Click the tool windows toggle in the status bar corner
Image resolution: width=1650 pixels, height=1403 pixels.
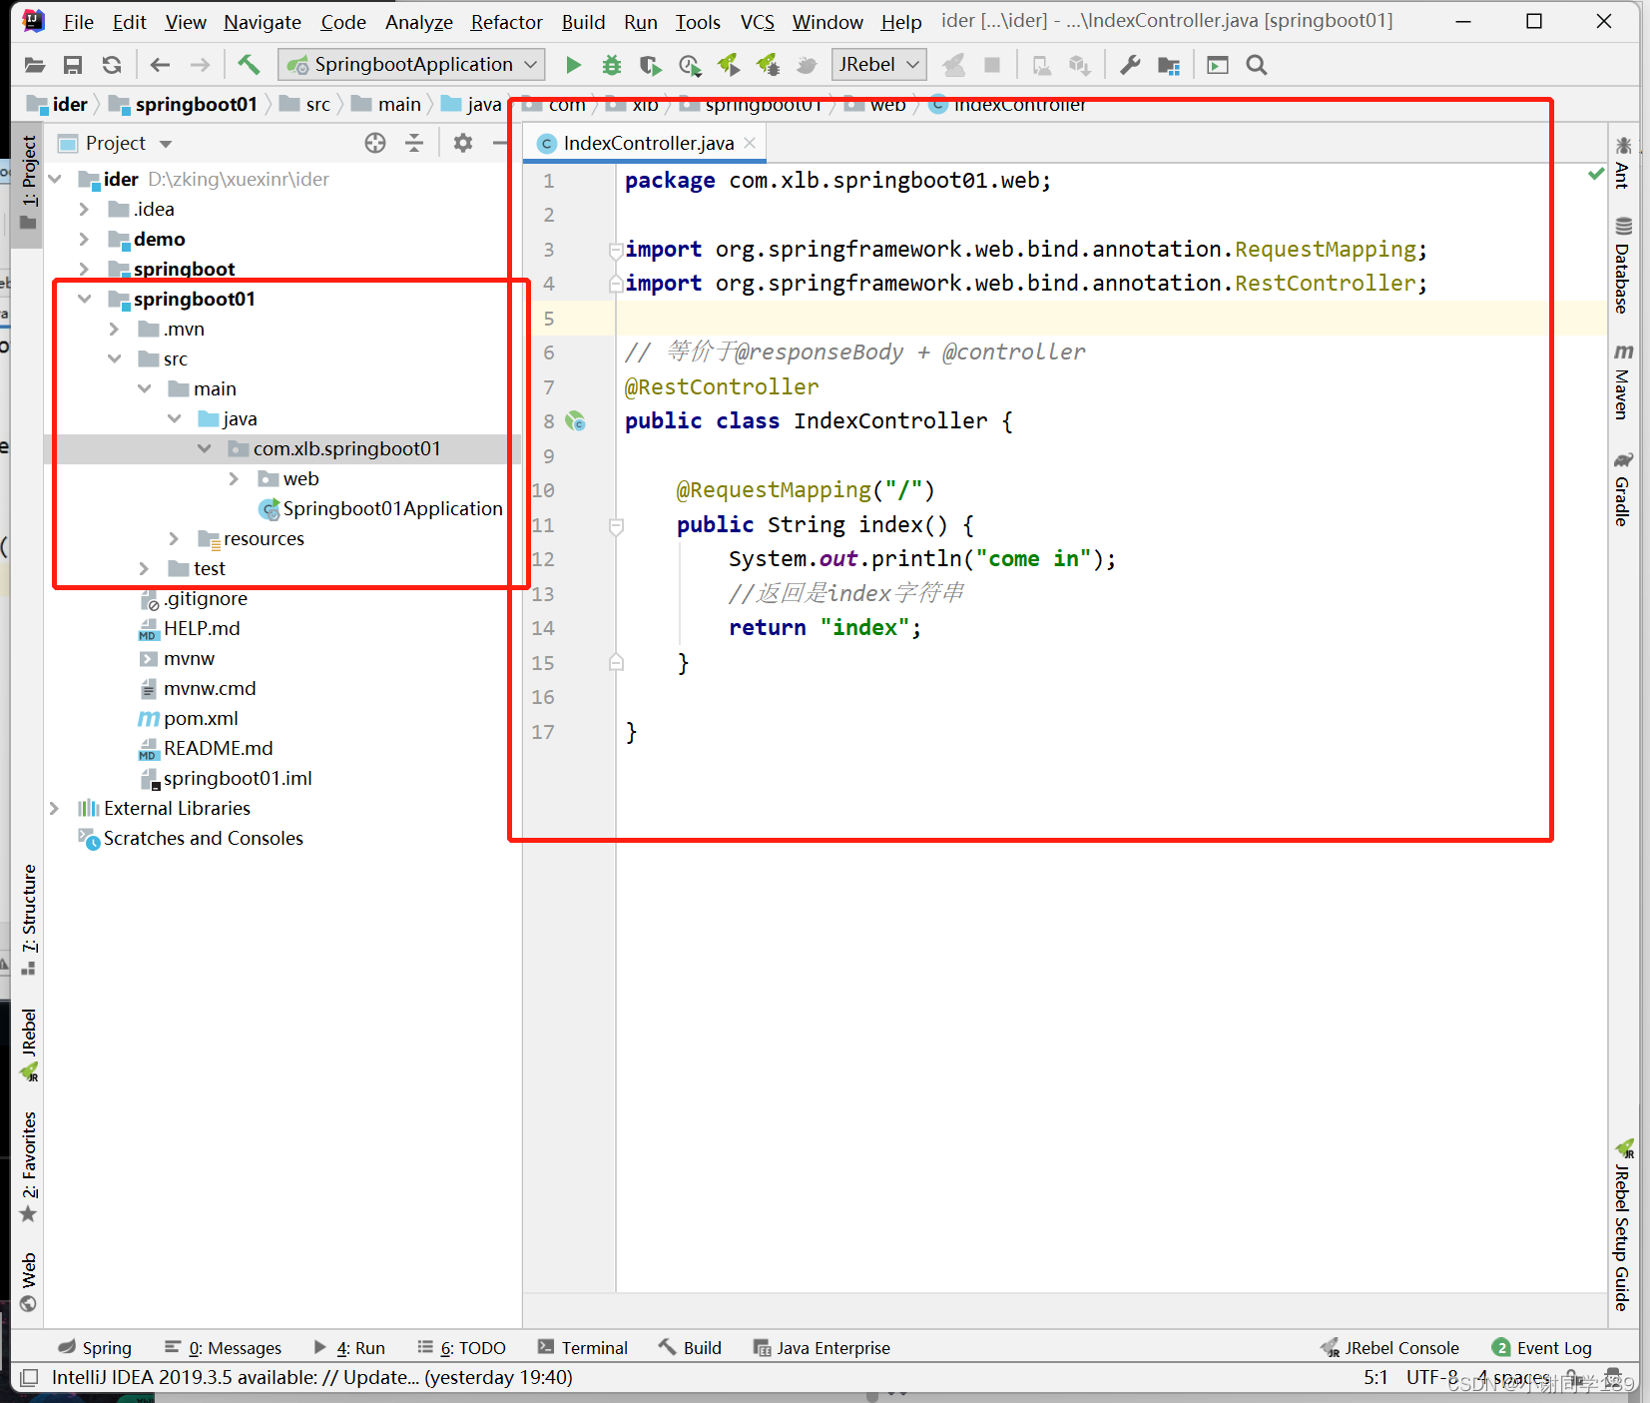click(x=29, y=1378)
